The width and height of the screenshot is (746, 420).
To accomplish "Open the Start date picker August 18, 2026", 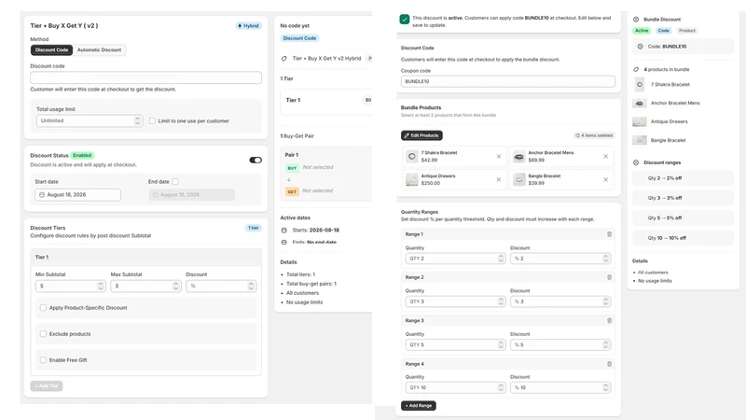I will 77,195.
